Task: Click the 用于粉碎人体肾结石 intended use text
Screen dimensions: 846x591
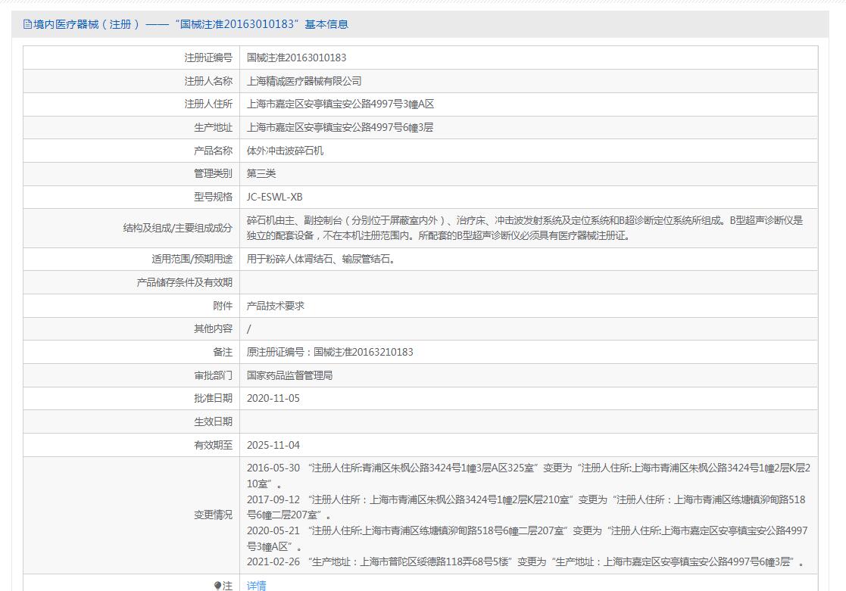Action: pyautogui.click(x=321, y=259)
